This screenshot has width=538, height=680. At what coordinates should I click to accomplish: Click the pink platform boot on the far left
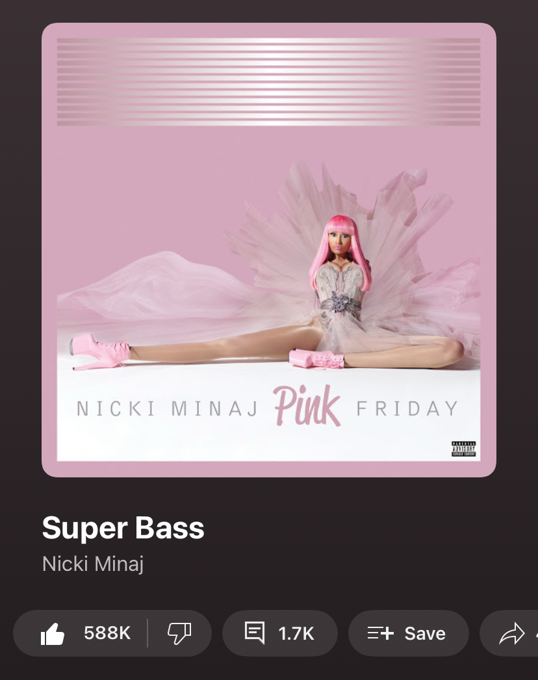click(x=100, y=352)
